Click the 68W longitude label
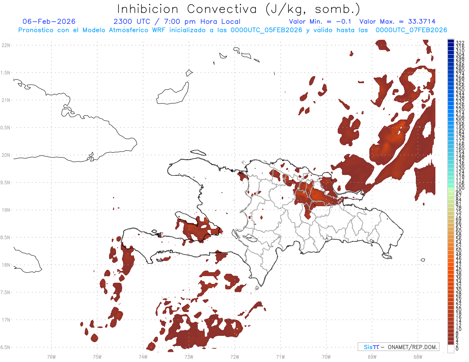 417,357
